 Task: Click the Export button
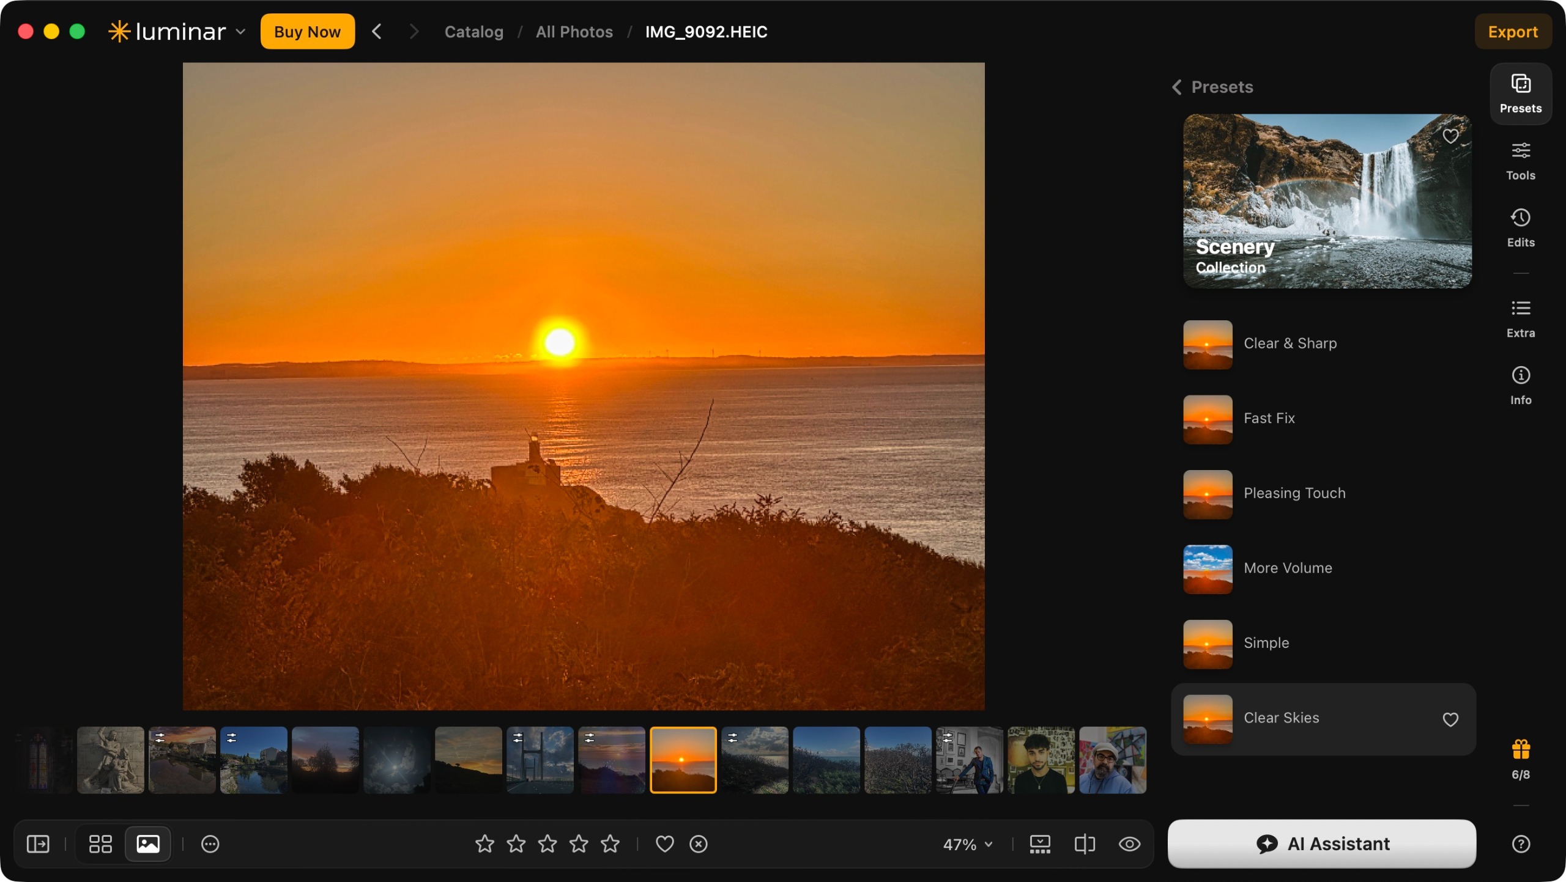(1512, 31)
